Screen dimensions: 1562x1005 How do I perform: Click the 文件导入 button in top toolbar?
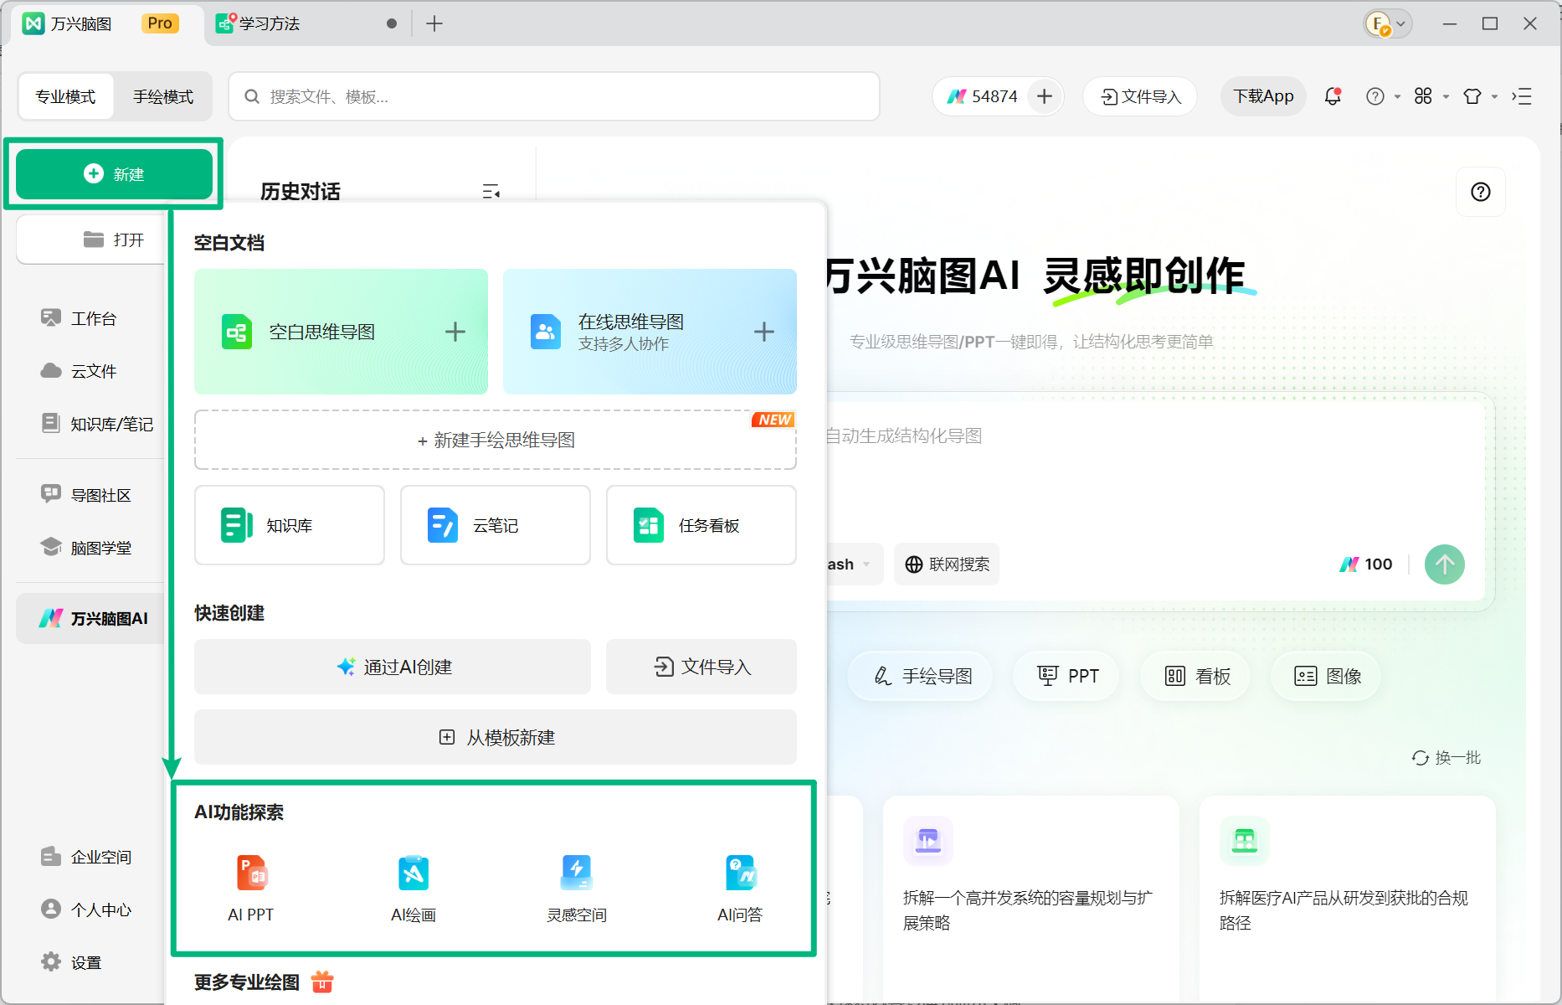point(1140,96)
